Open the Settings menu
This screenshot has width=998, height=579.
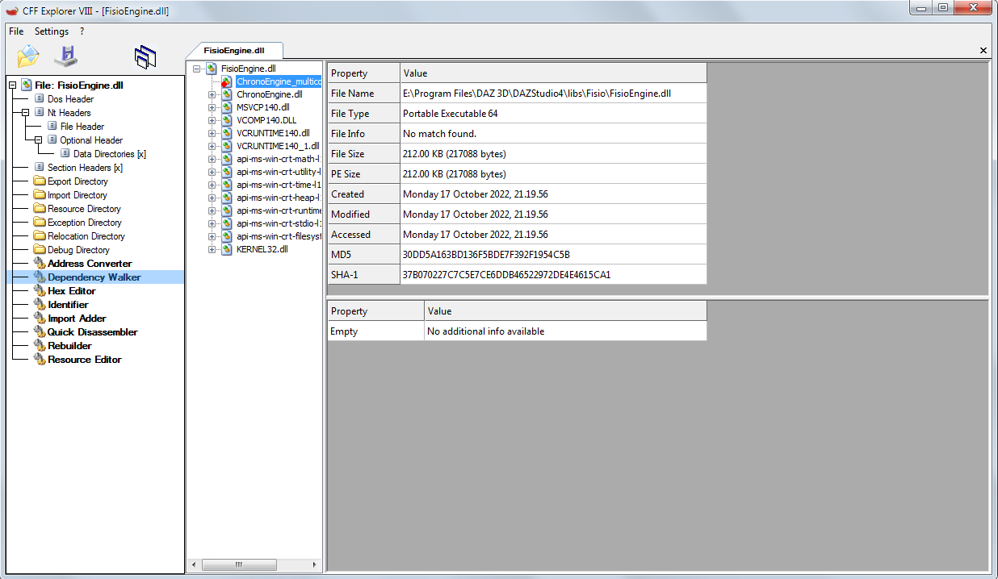[52, 31]
